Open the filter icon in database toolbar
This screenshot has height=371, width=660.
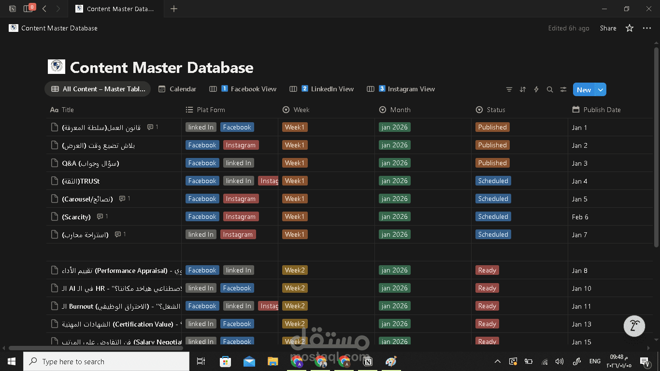(509, 89)
